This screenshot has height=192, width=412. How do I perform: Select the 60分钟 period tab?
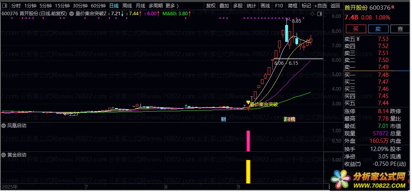pos(98,5)
